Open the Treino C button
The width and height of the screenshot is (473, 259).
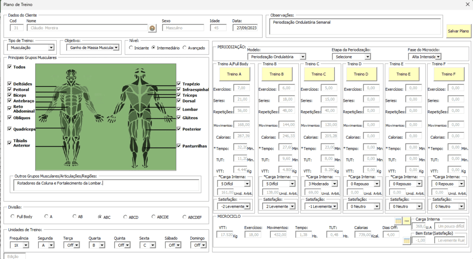coord(319,74)
